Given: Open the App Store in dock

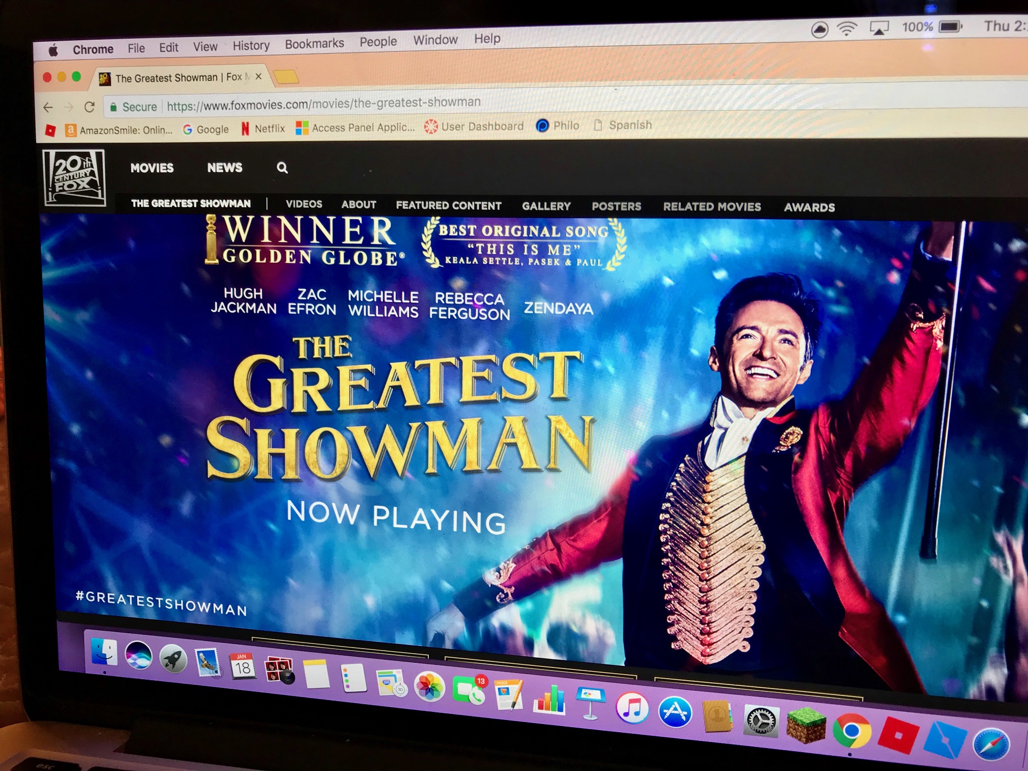Looking at the screenshot, I should pyautogui.click(x=675, y=712).
